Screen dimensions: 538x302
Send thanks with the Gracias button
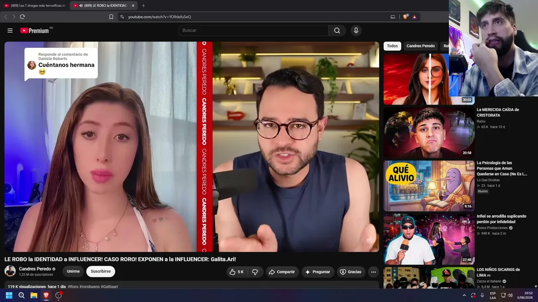351,272
